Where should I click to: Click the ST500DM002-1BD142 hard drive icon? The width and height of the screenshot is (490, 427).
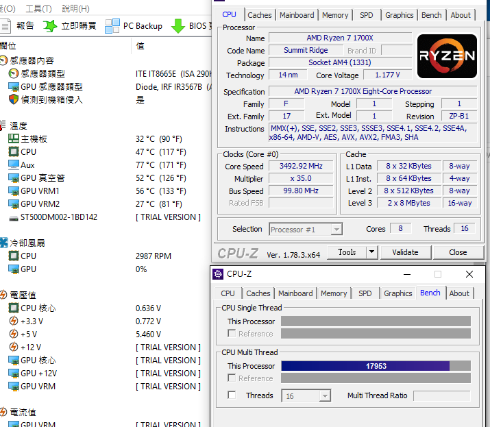point(14,218)
